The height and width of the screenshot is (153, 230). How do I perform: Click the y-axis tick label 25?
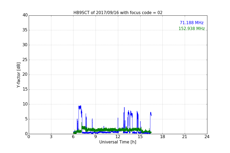pyautogui.click(x=25, y=59)
